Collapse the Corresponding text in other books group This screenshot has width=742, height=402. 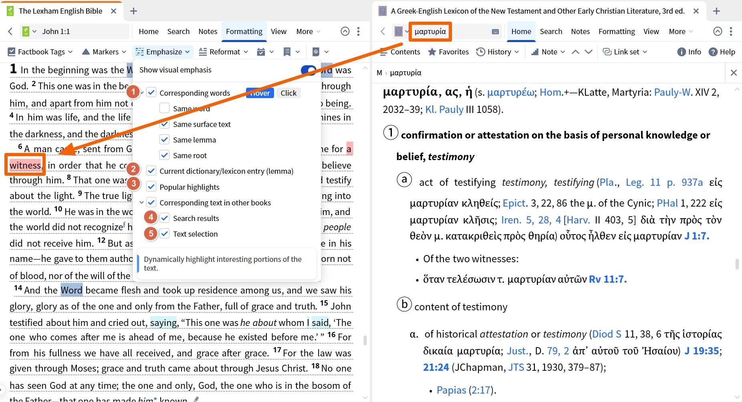pyautogui.click(x=141, y=203)
